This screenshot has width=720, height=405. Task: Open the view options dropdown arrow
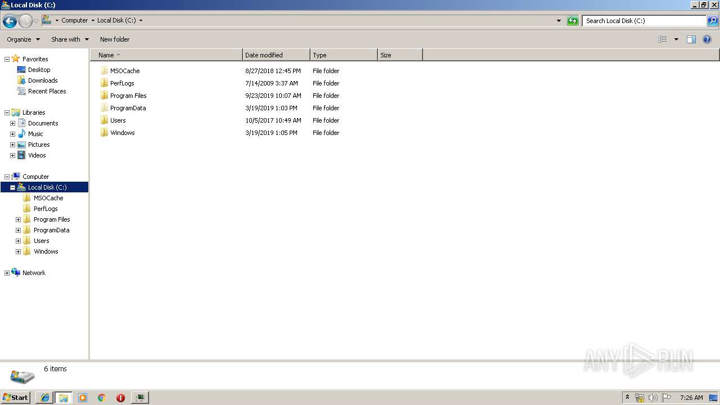tap(676, 39)
